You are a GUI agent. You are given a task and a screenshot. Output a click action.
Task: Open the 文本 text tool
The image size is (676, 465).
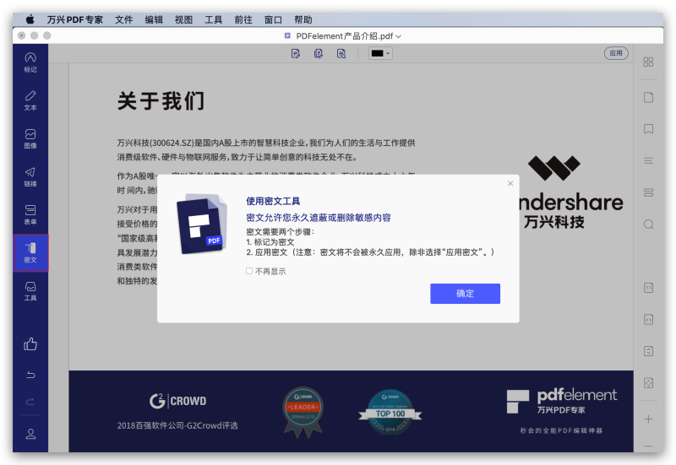tap(30, 100)
